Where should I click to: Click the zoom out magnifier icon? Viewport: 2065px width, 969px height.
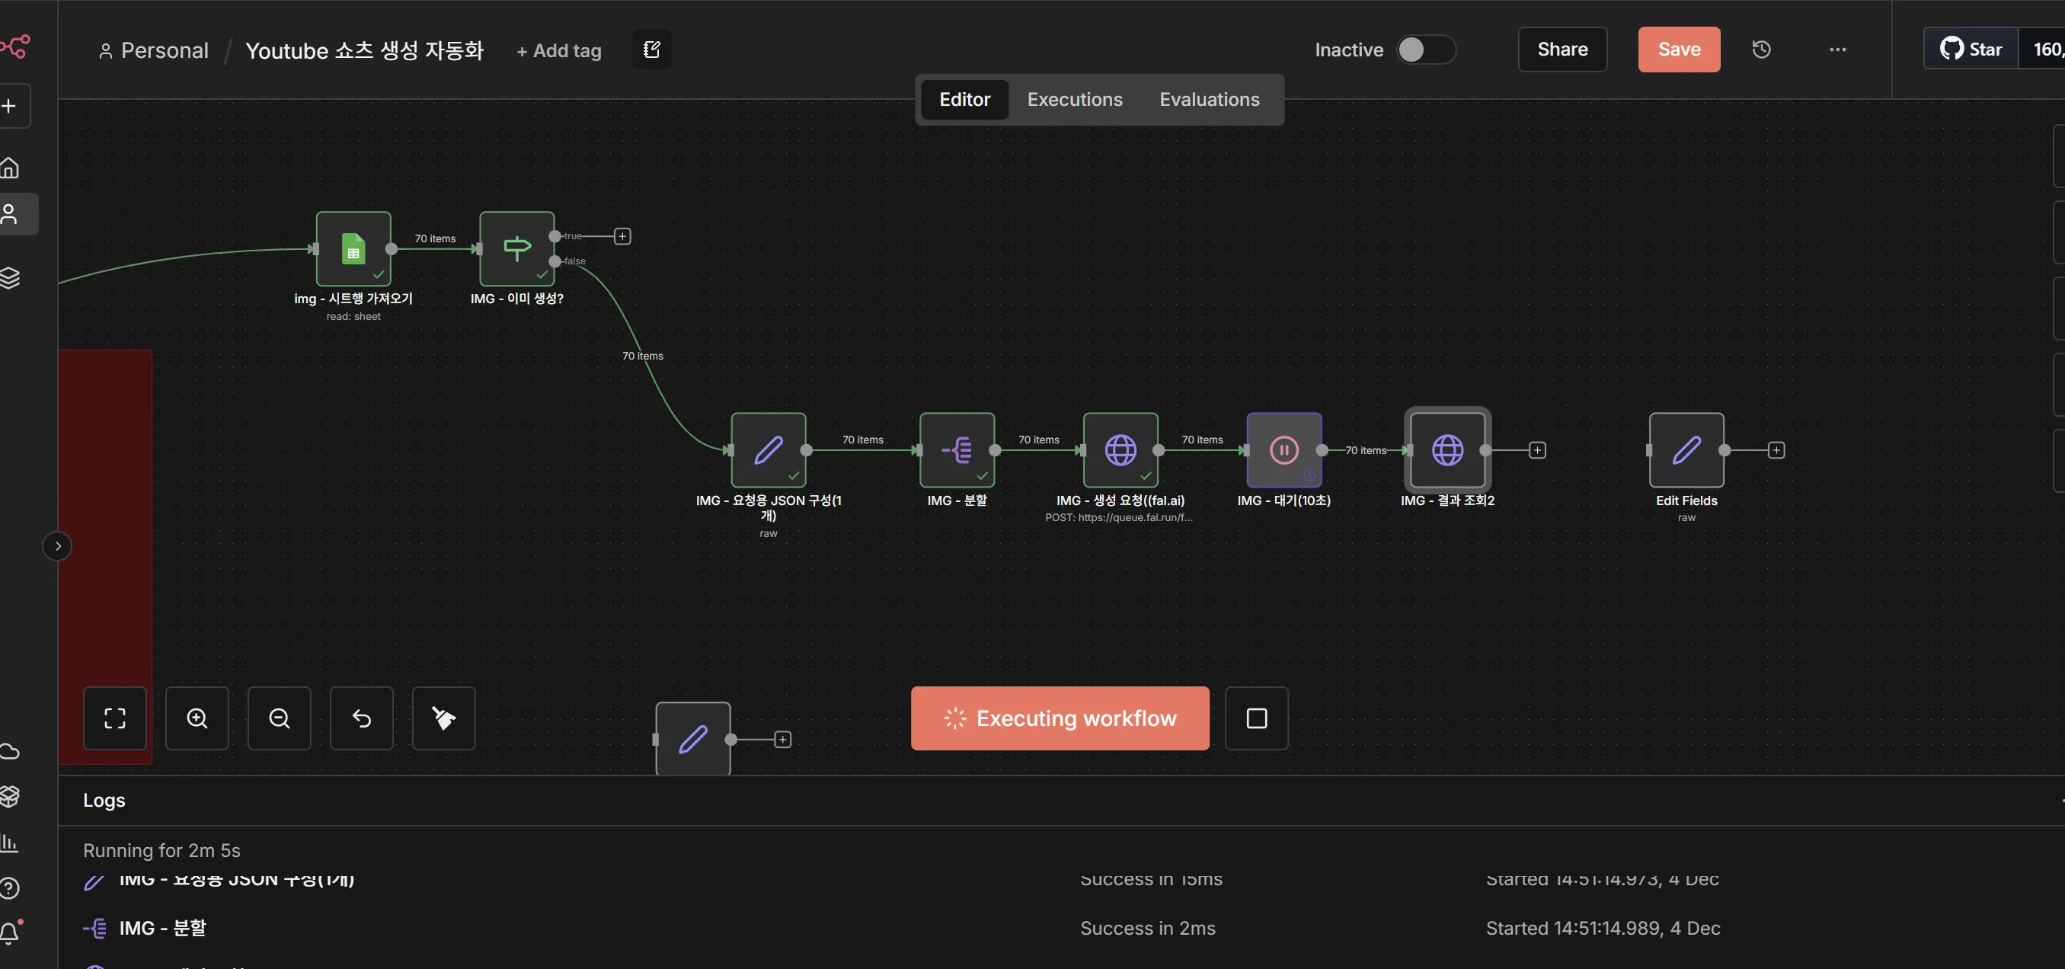click(279, 718)
